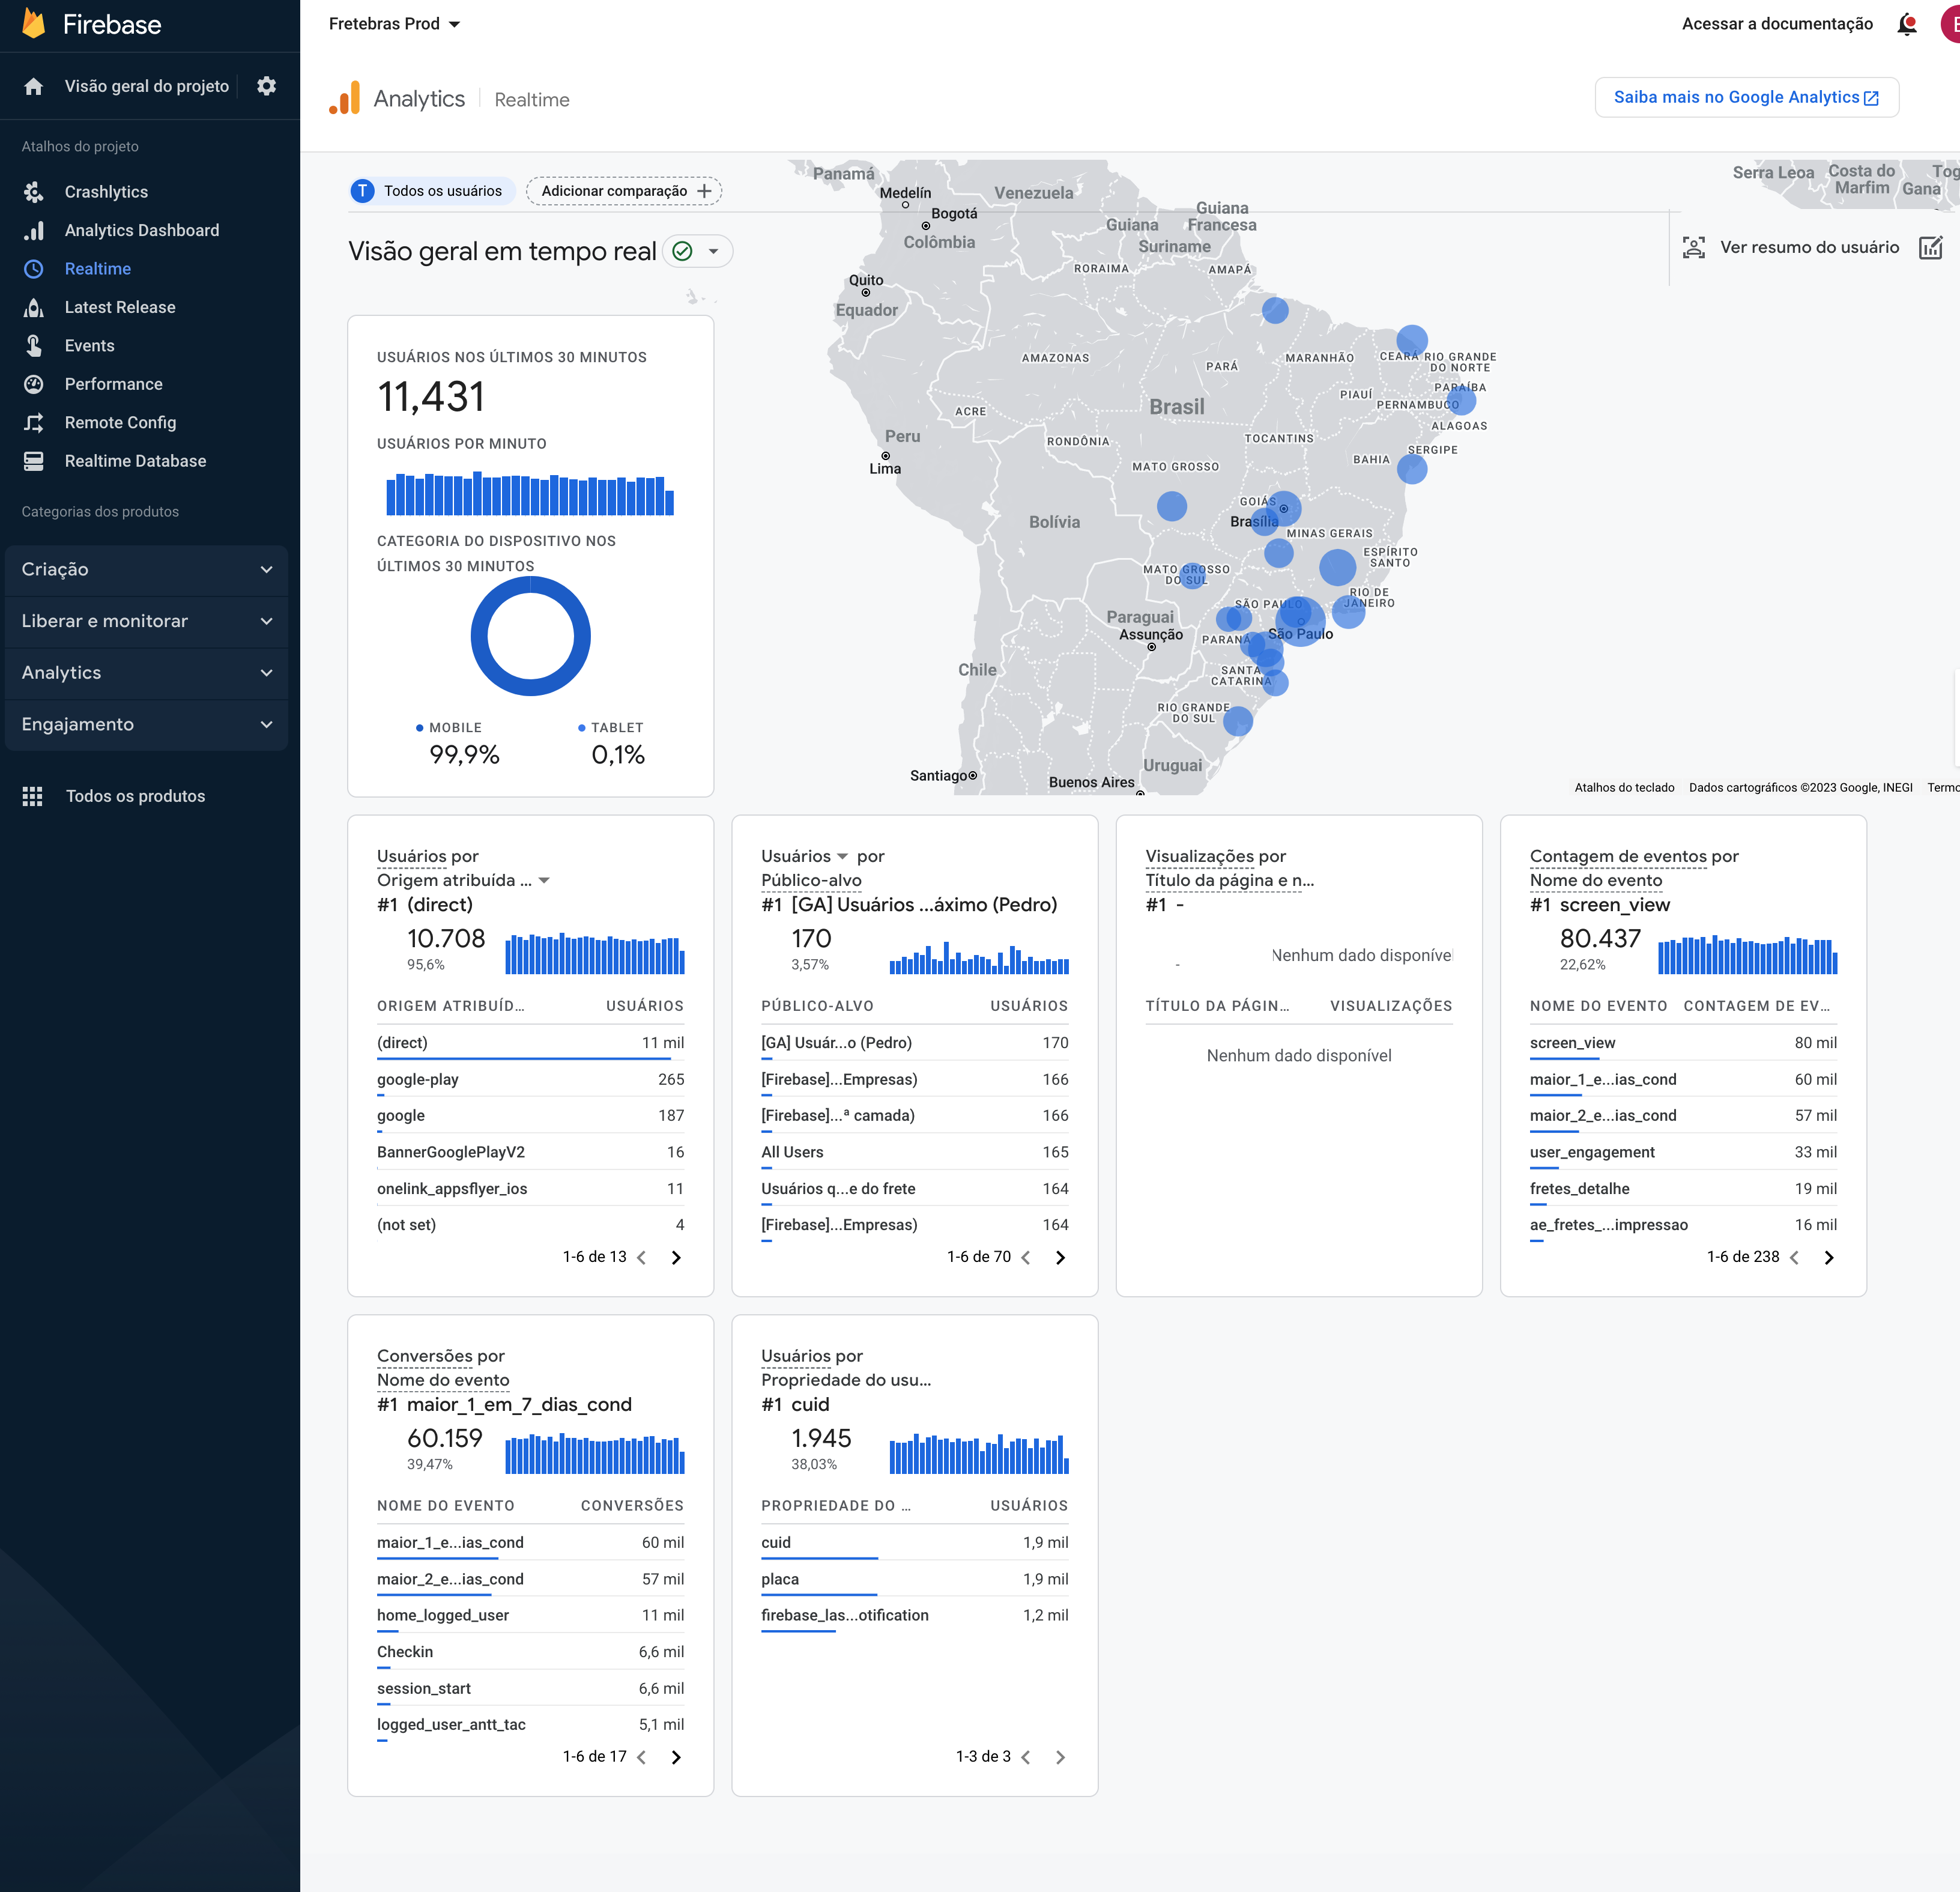Click the Adicionar comparação button

click(624, 191)
